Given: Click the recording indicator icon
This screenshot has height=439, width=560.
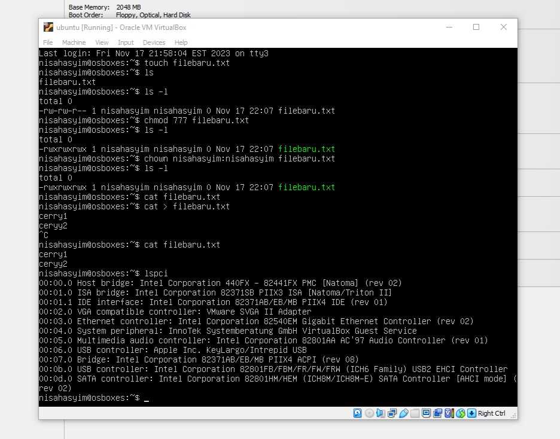Looking at the screenshot, I should coord(437,413).
